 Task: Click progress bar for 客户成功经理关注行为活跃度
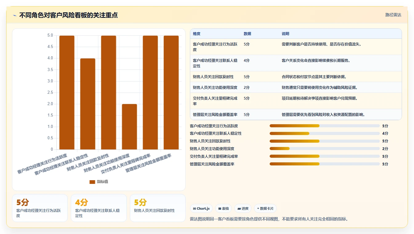pos(325,126)
